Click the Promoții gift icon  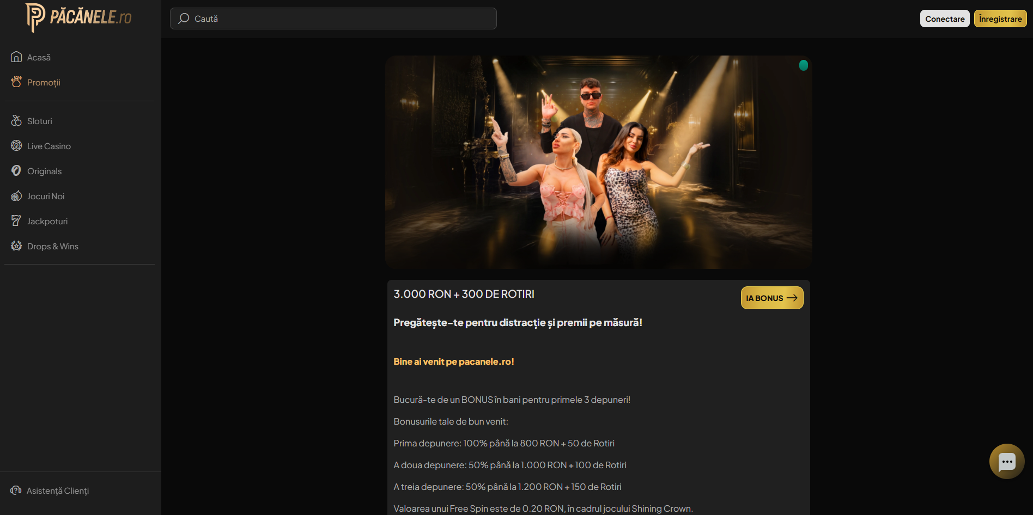(16, 82)
